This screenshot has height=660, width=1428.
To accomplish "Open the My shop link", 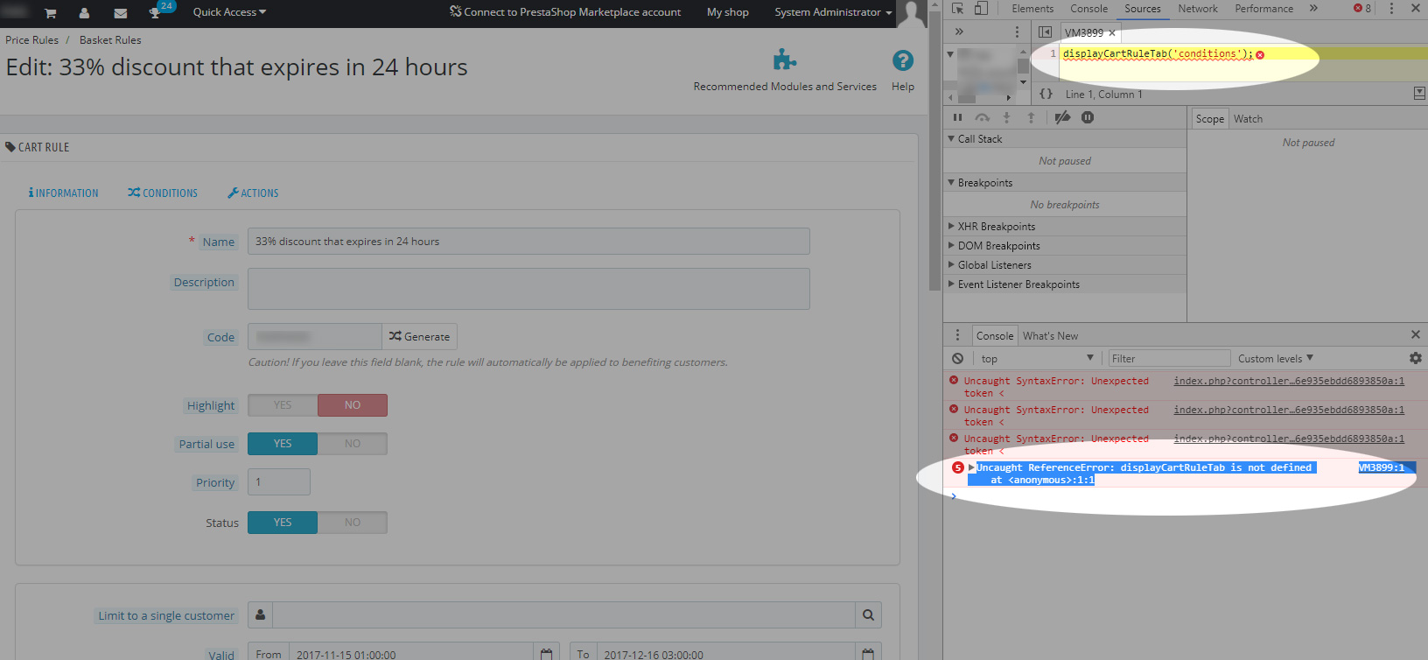I will (728, 12).
